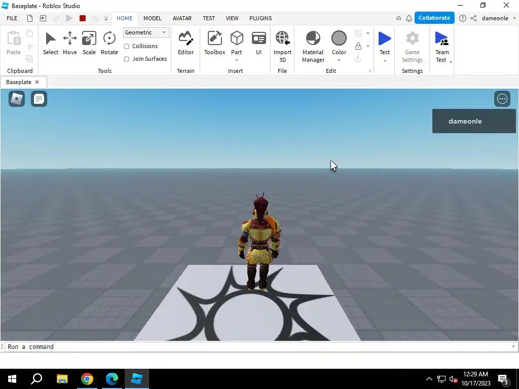Open the Geometric mode dropdown
The image size is (519, 389).
(146, 32)
